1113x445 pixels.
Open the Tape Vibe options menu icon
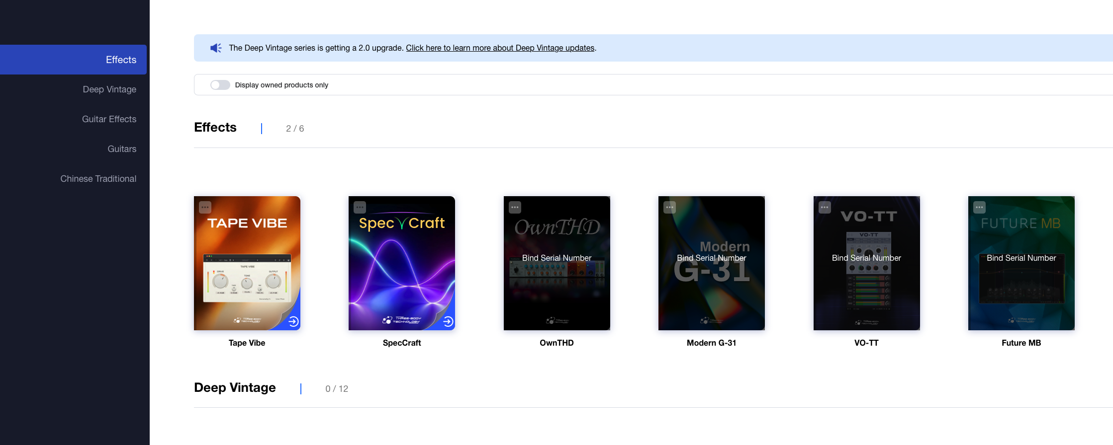pyautogui.click(x=205, y=207)
